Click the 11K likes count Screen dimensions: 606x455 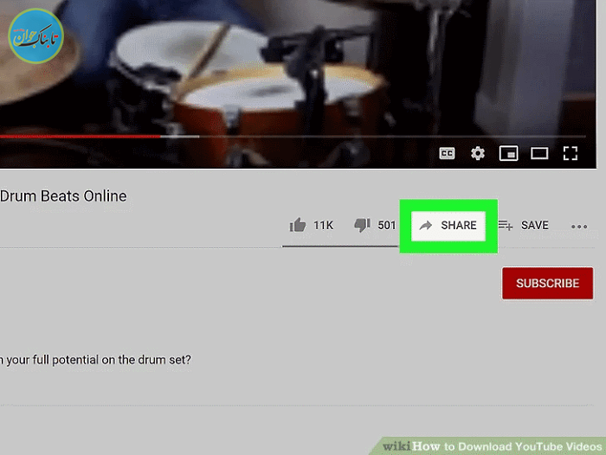tap(323, 225)
